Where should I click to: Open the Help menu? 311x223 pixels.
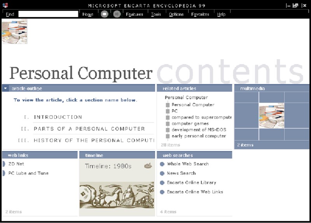(x=221, y=14)
